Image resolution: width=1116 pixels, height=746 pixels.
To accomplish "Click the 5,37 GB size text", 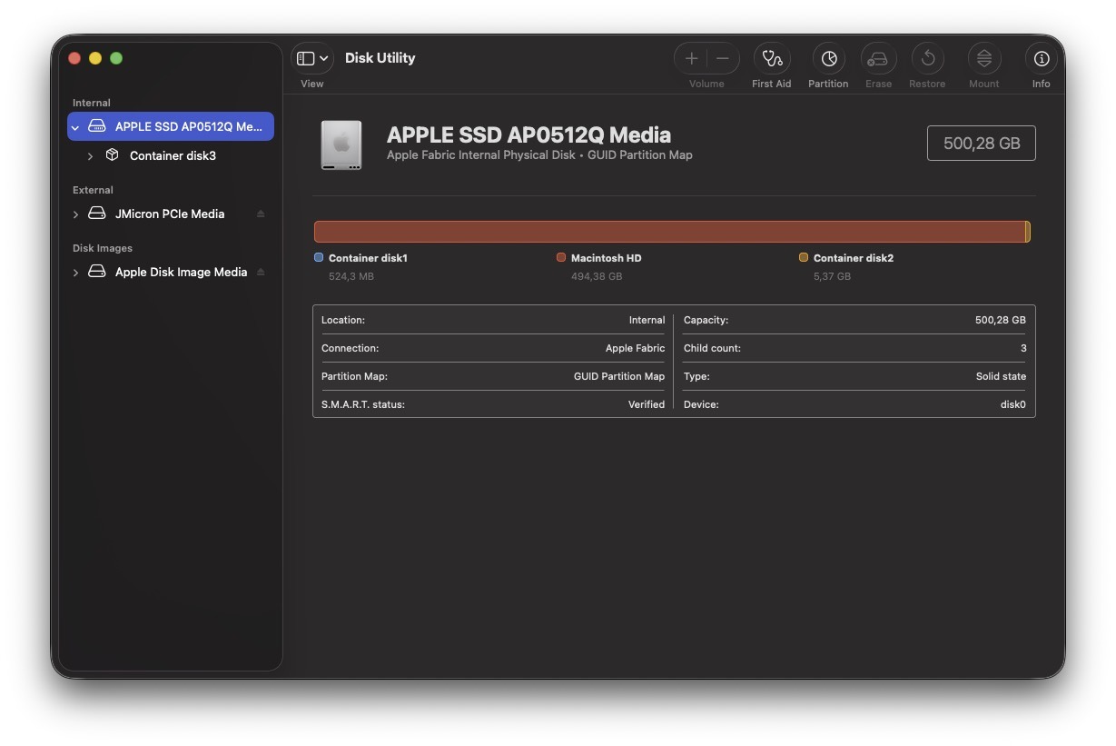I will 833,276.
